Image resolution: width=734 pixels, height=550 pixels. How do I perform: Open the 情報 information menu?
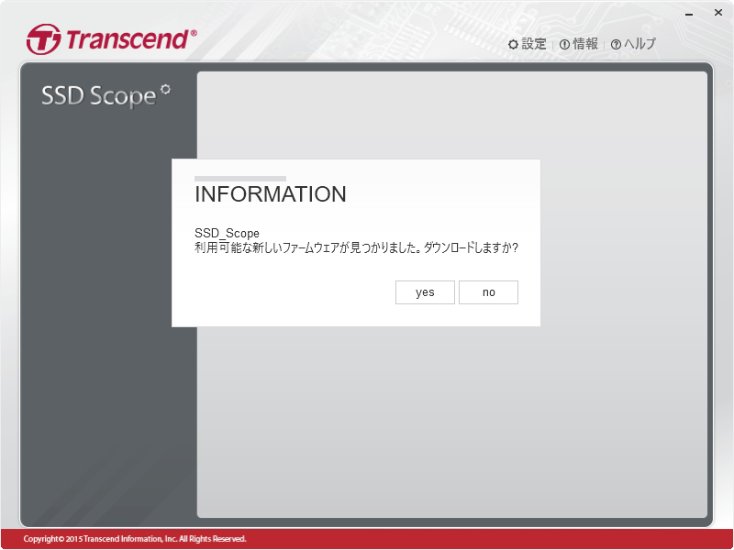pos(579,44)
